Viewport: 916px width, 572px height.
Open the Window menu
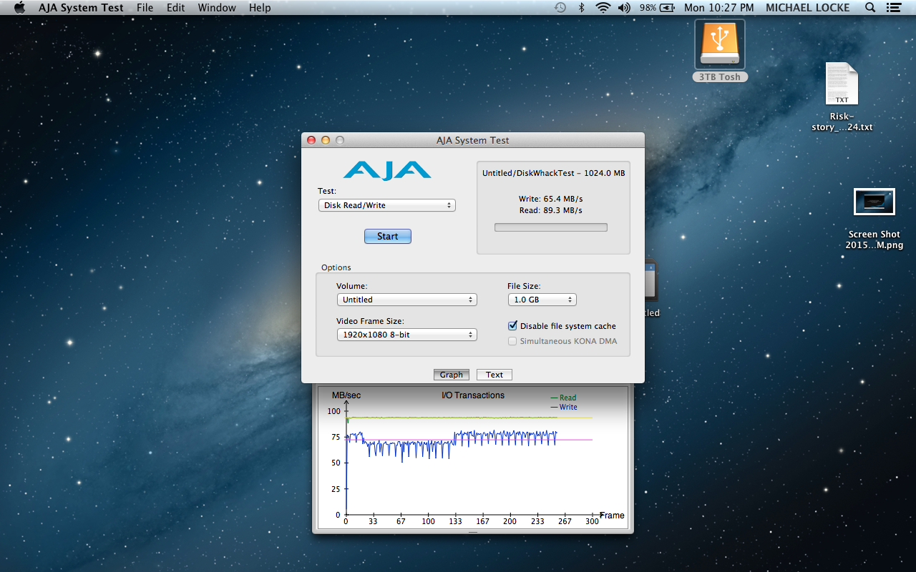[217, 8]
